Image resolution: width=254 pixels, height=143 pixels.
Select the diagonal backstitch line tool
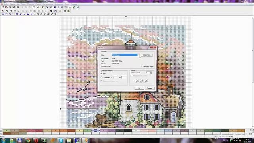(x=10, y=14)
